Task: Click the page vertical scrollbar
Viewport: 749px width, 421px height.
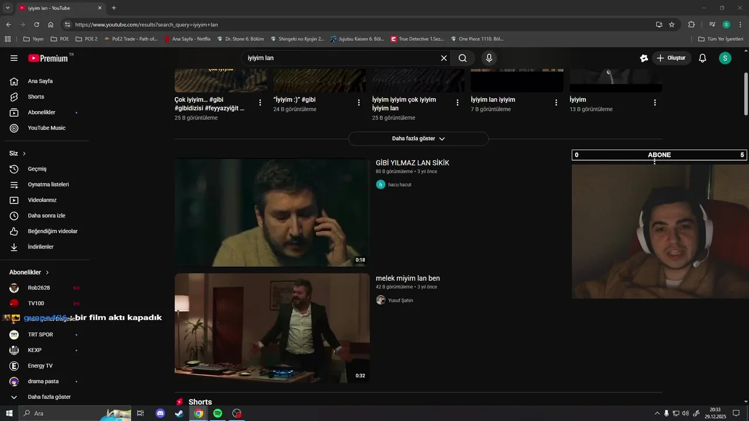Action: pos(745,94)
